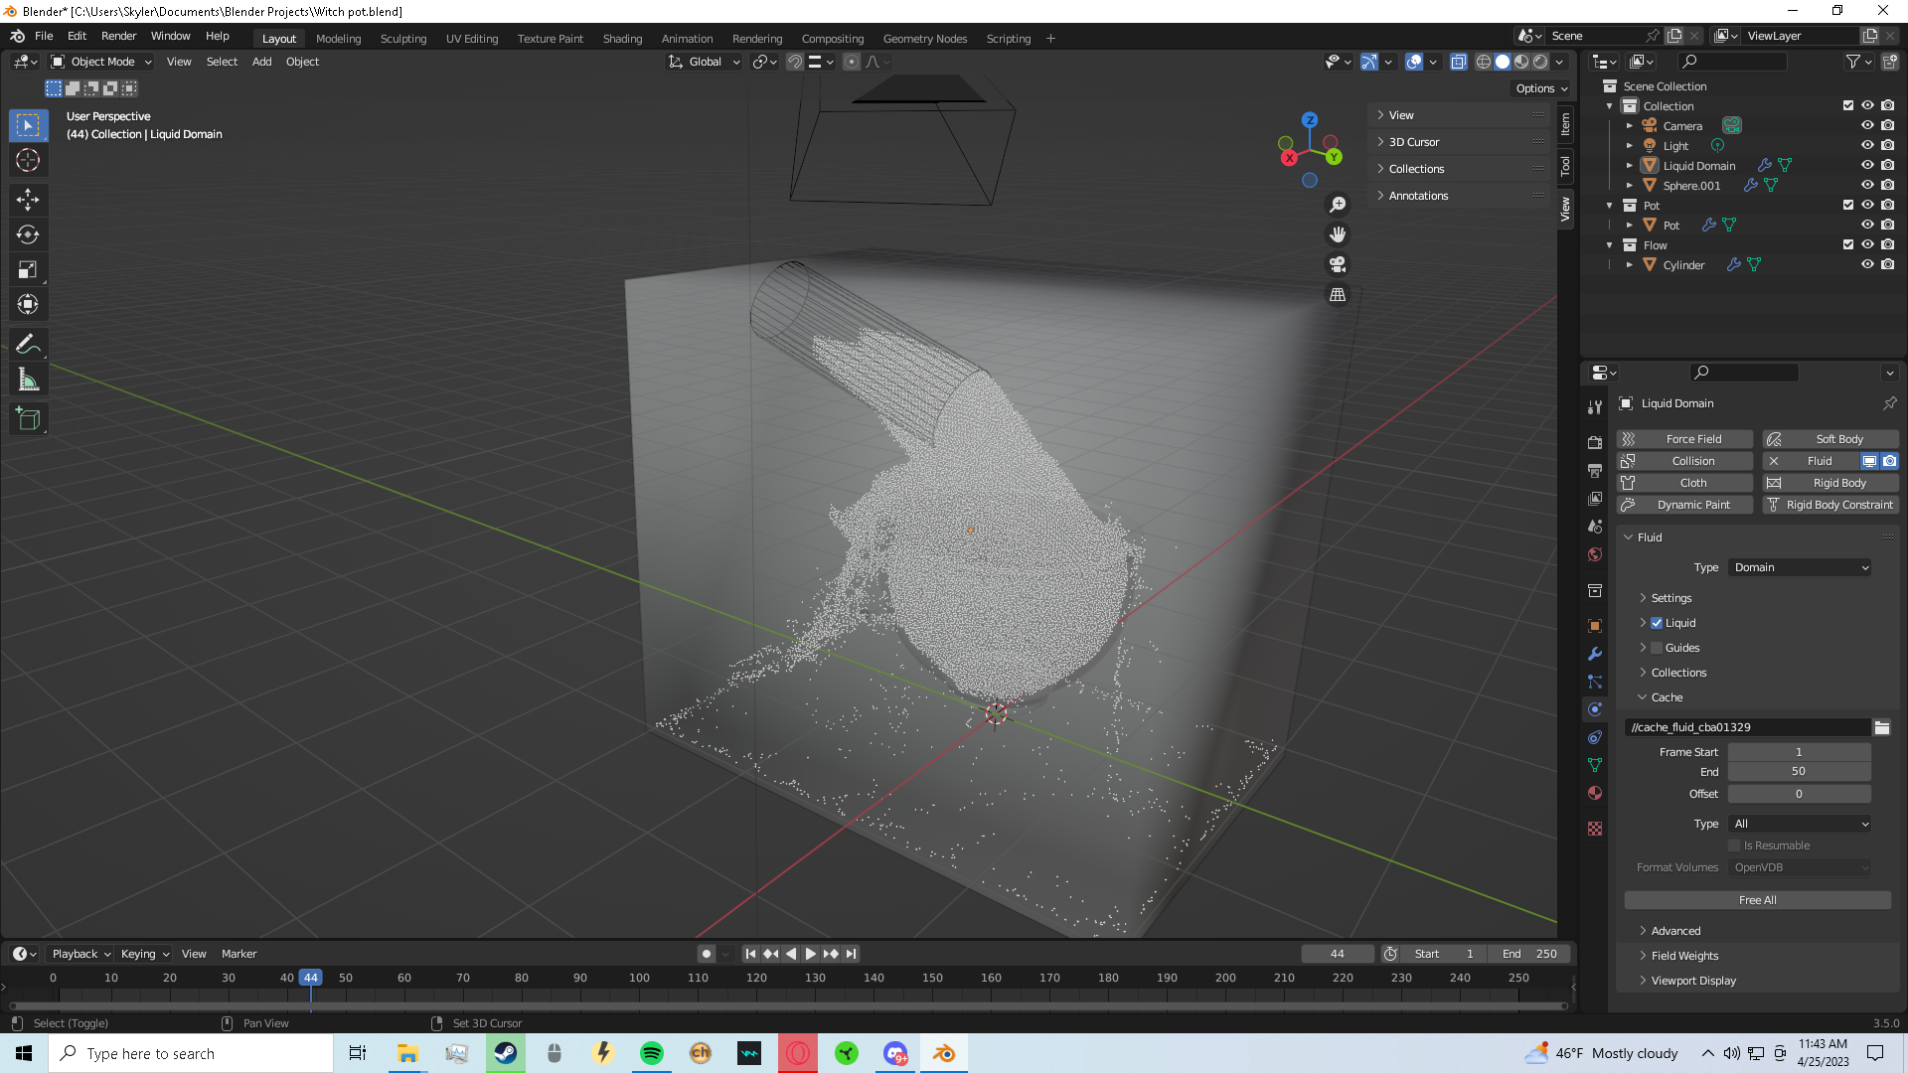Screen dimensions: 1908x1073
Task: Open the Physics properties tab icon
Action: point(1595,709)
